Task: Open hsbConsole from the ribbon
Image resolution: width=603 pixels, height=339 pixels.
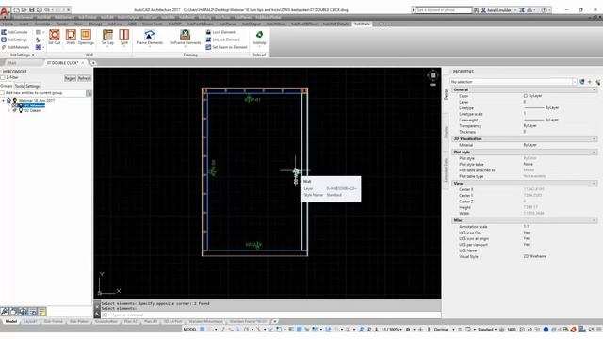Action: pyautogui.click(x=15, y=32)
